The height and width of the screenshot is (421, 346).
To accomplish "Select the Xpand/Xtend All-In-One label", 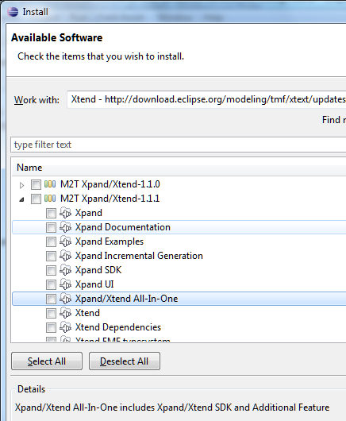I will coord(127,299).
